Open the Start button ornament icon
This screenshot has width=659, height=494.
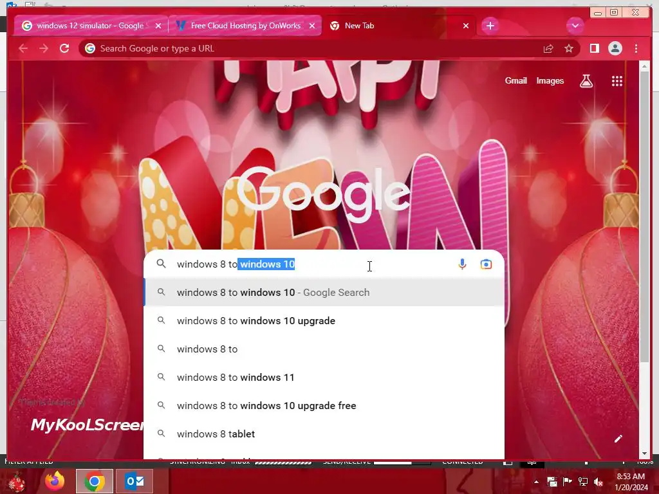(17, 481)
